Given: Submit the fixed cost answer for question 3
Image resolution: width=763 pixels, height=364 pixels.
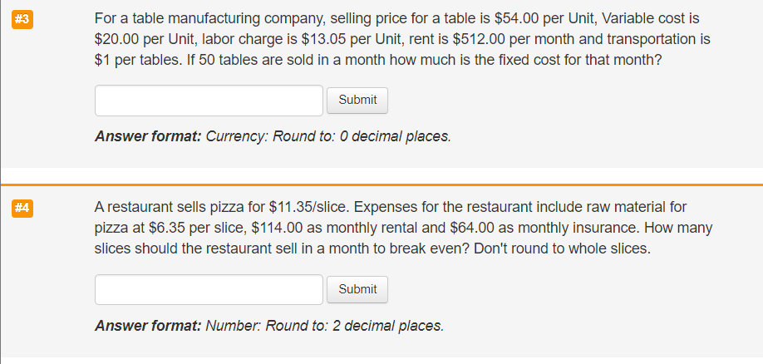Looking at the screenshot, I should tap(357, 101).
